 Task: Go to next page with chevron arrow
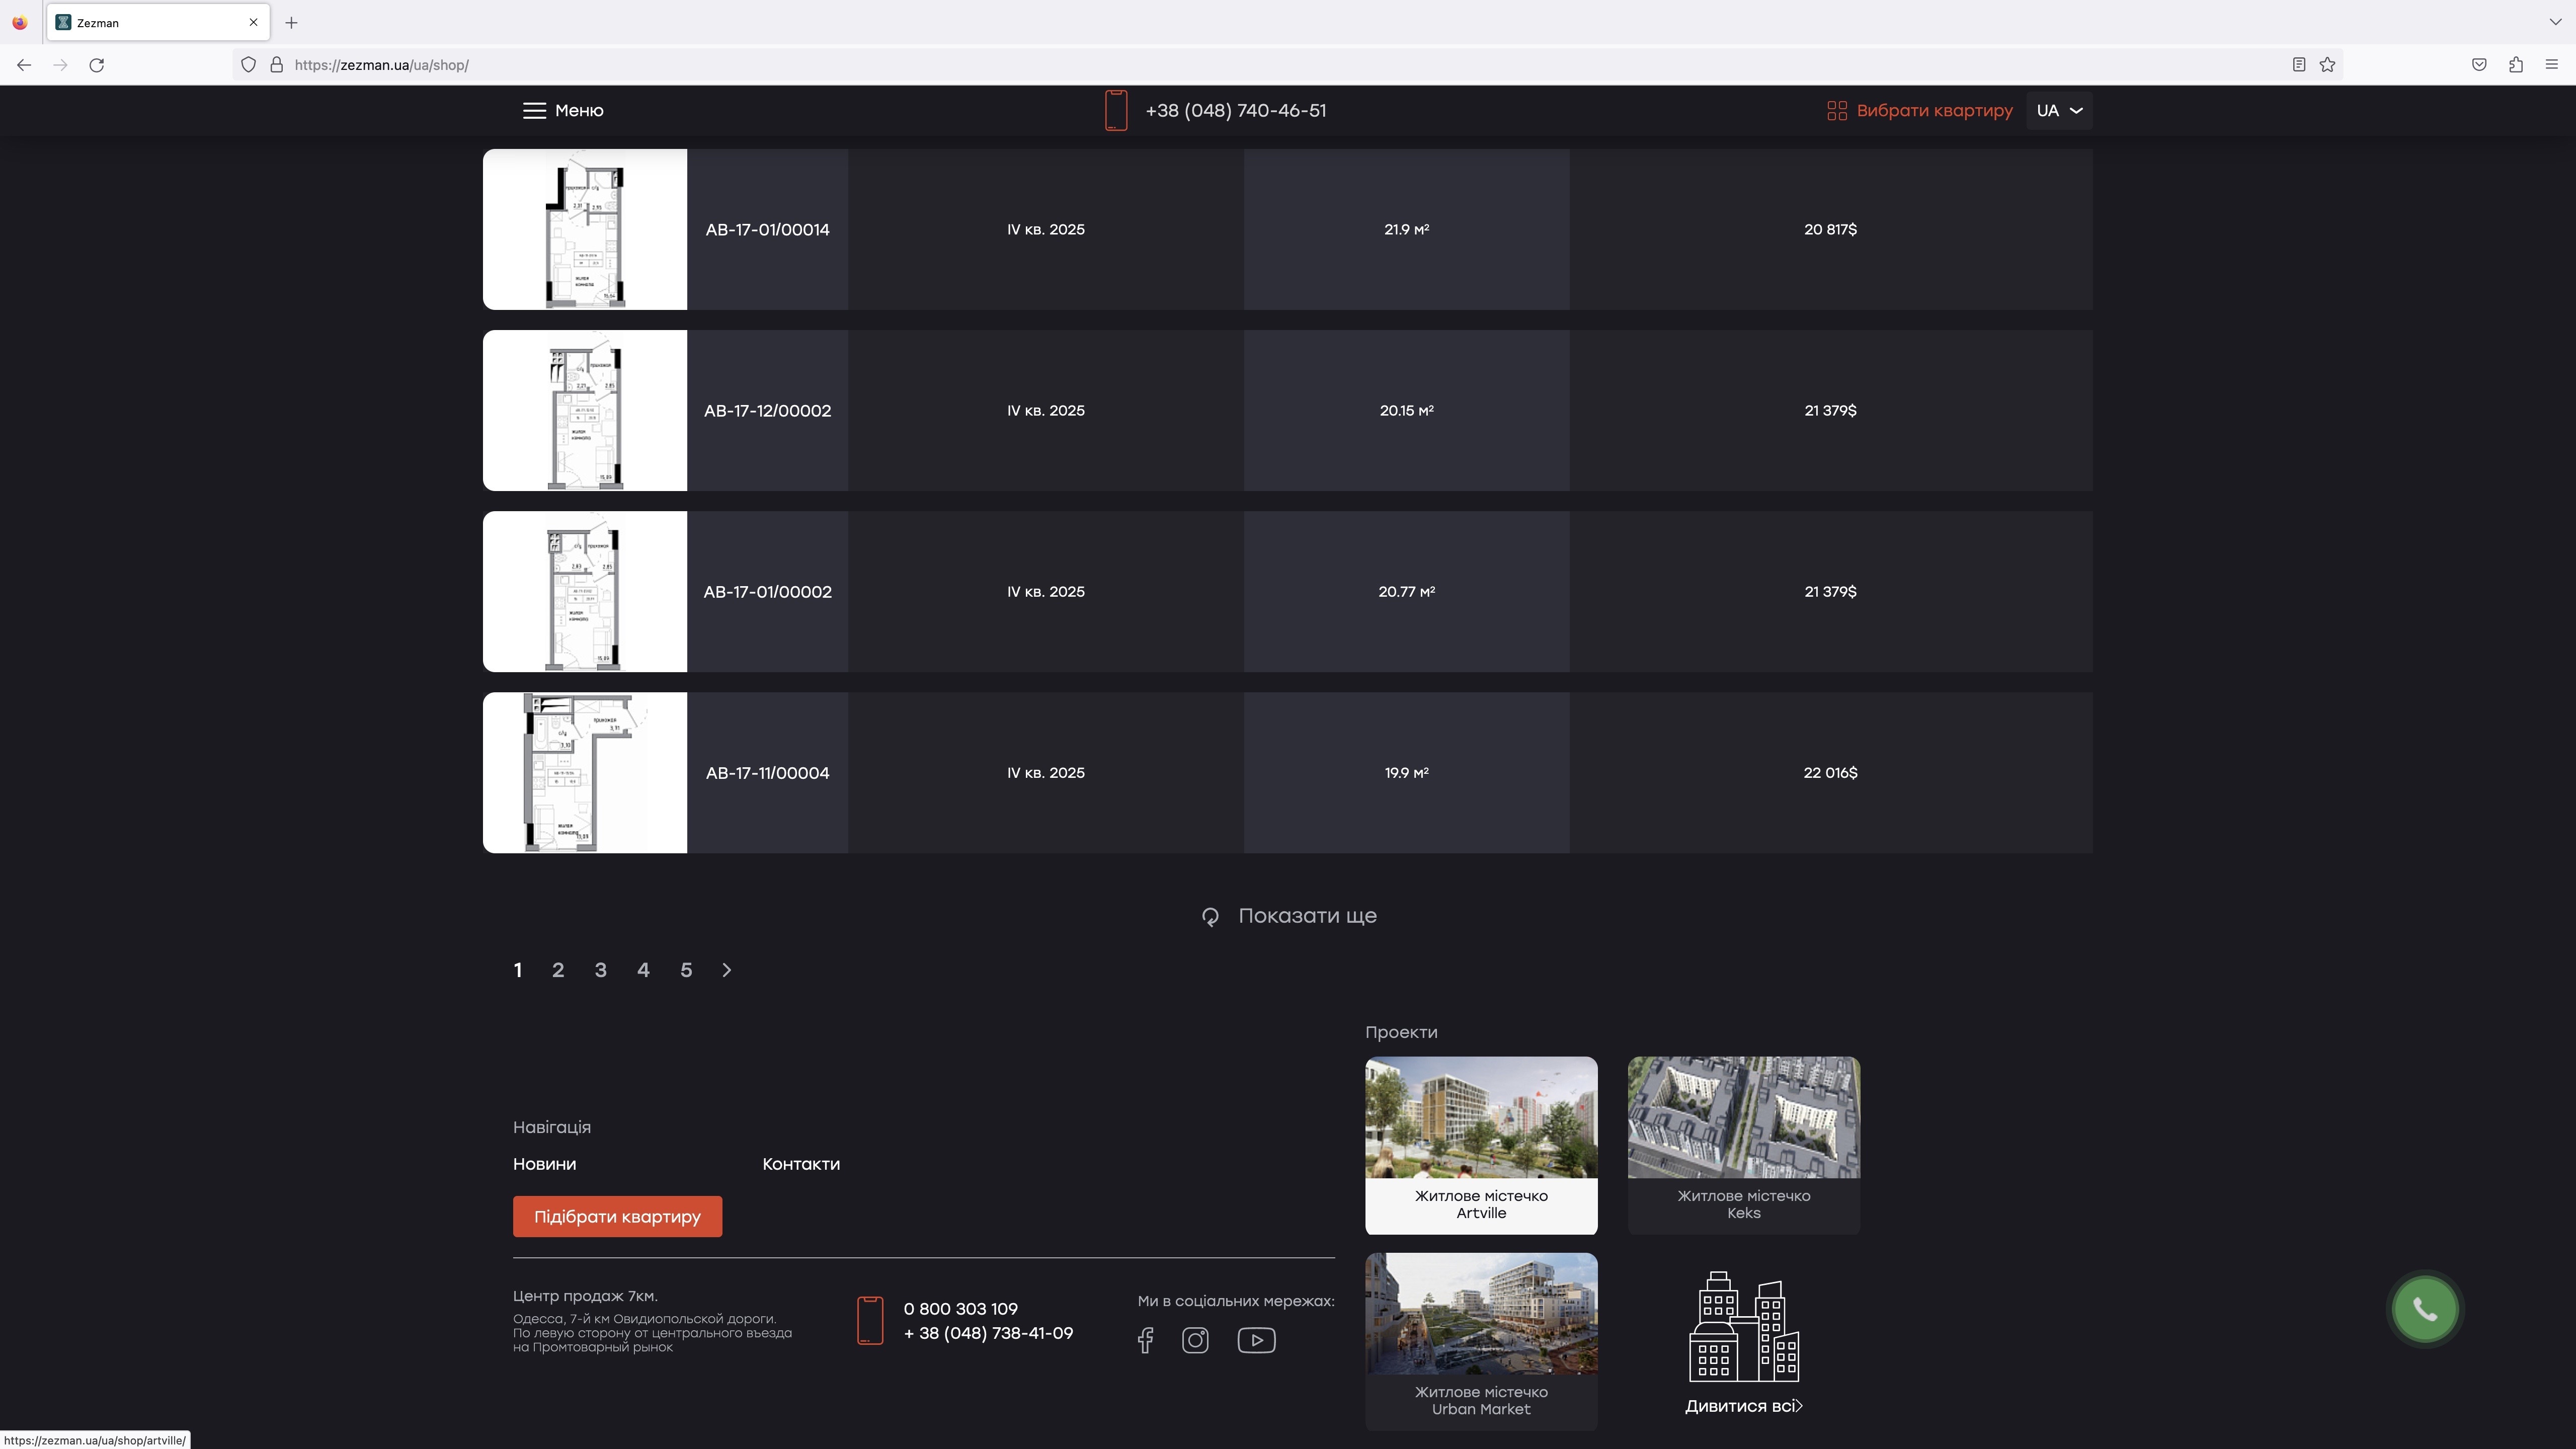[x=727, y=970]
